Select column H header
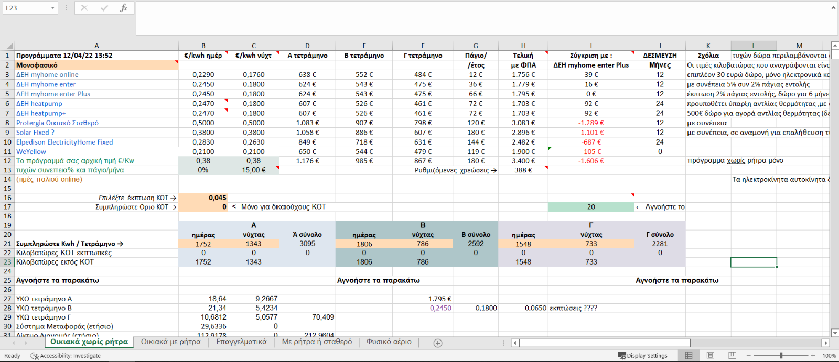839x362 pixels. [523, 46]
